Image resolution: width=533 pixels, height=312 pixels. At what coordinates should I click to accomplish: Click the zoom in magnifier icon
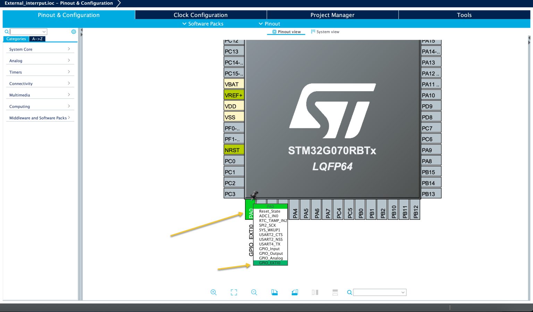[213, 292]
